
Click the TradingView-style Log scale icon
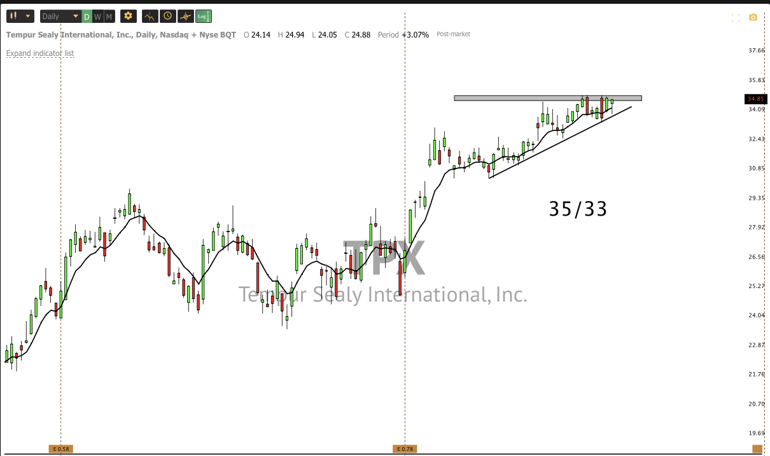(203, 16)
